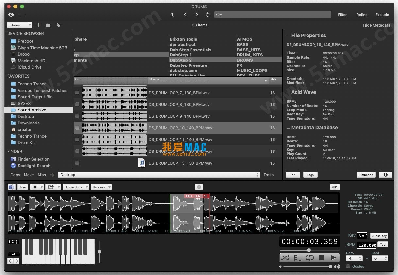Select the BASS_HITS folder

coord(249,50)
